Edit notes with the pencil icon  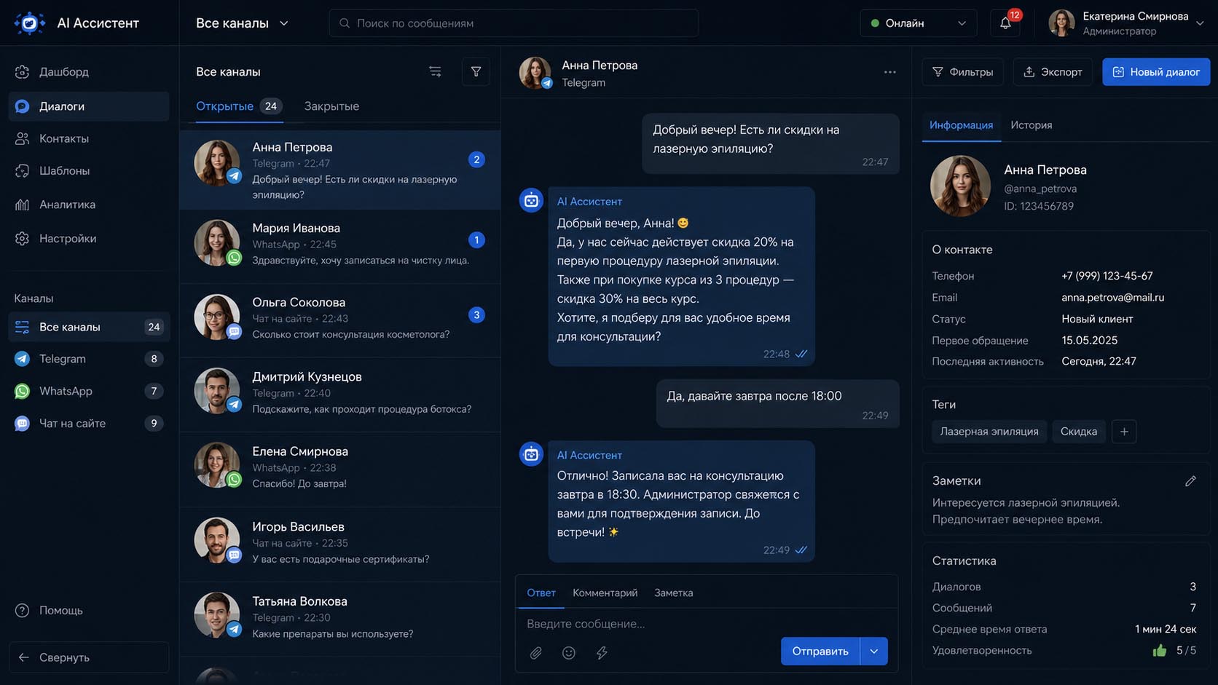tap(1190, 480)
